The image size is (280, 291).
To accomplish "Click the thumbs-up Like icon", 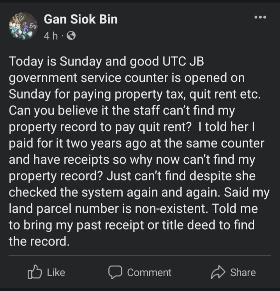I will (x=35, y=272).
